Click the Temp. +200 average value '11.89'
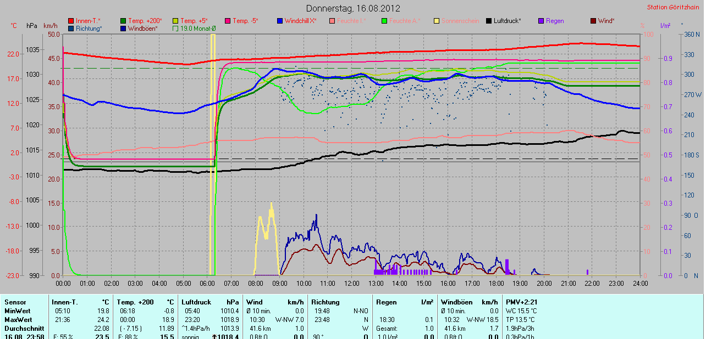Image resolution: width=706 pixels, height=339 pixels. 167,329
